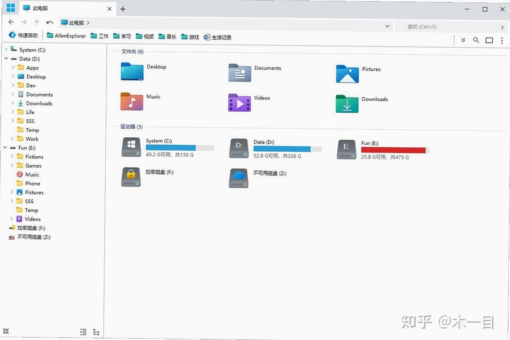Open the Videos folder in main pane
The height and width of the screenshot is (340, 510).
[x=240, y=103]
